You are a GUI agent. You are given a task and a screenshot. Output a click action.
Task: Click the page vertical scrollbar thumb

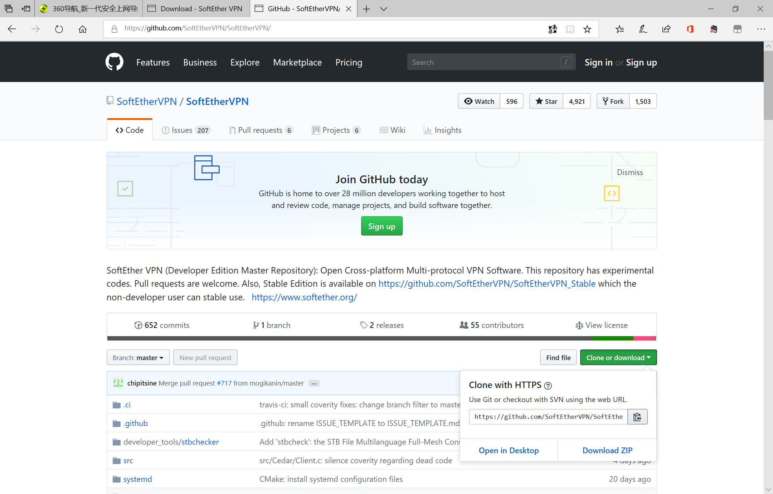(x=768, y=85)
